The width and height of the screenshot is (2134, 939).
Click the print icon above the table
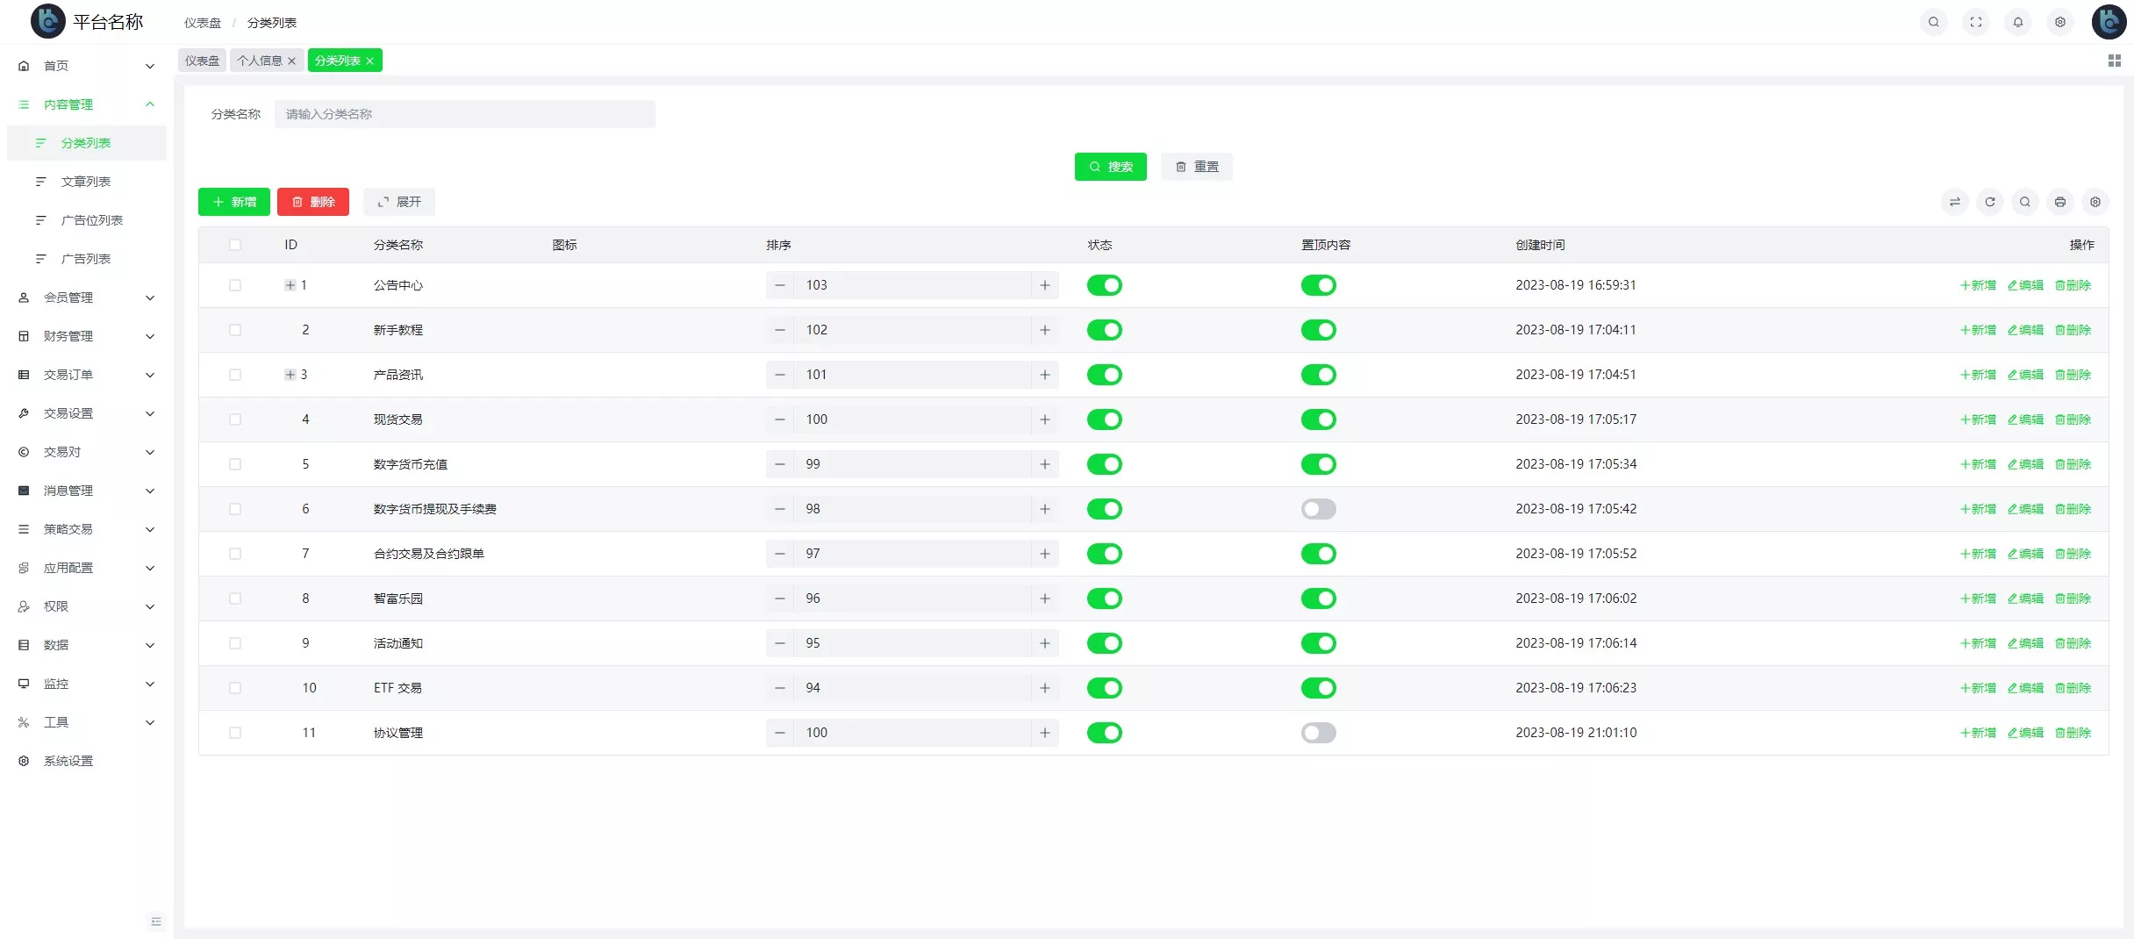click(2060, 202)
